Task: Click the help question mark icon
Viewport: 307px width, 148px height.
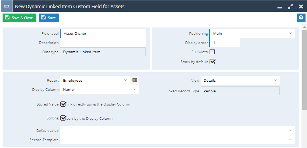Action: tap(301, 18)
